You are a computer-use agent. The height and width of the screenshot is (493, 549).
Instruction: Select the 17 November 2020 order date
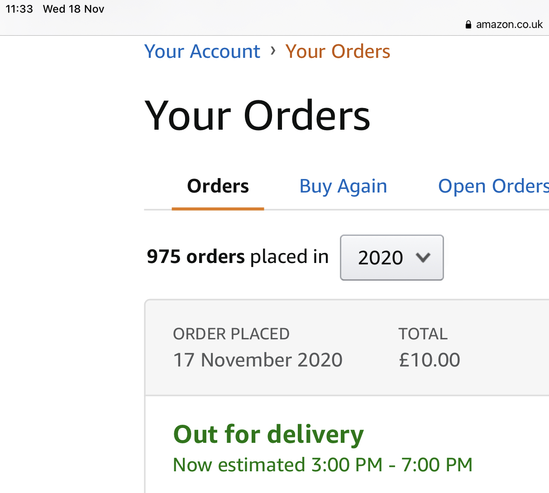[x=258, y=360]
